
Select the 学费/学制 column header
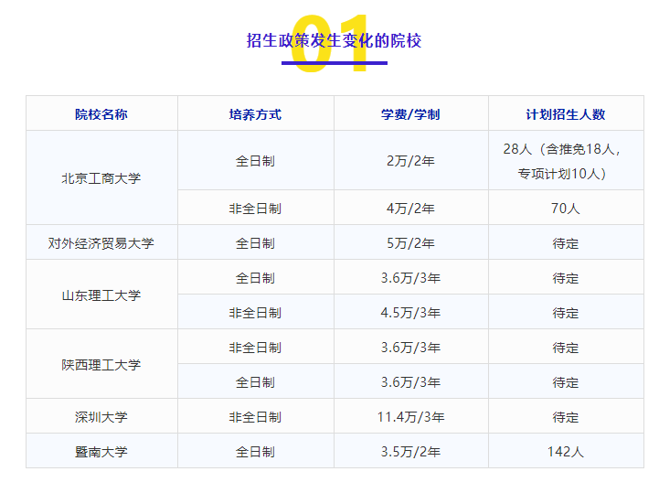click(410, 114)
